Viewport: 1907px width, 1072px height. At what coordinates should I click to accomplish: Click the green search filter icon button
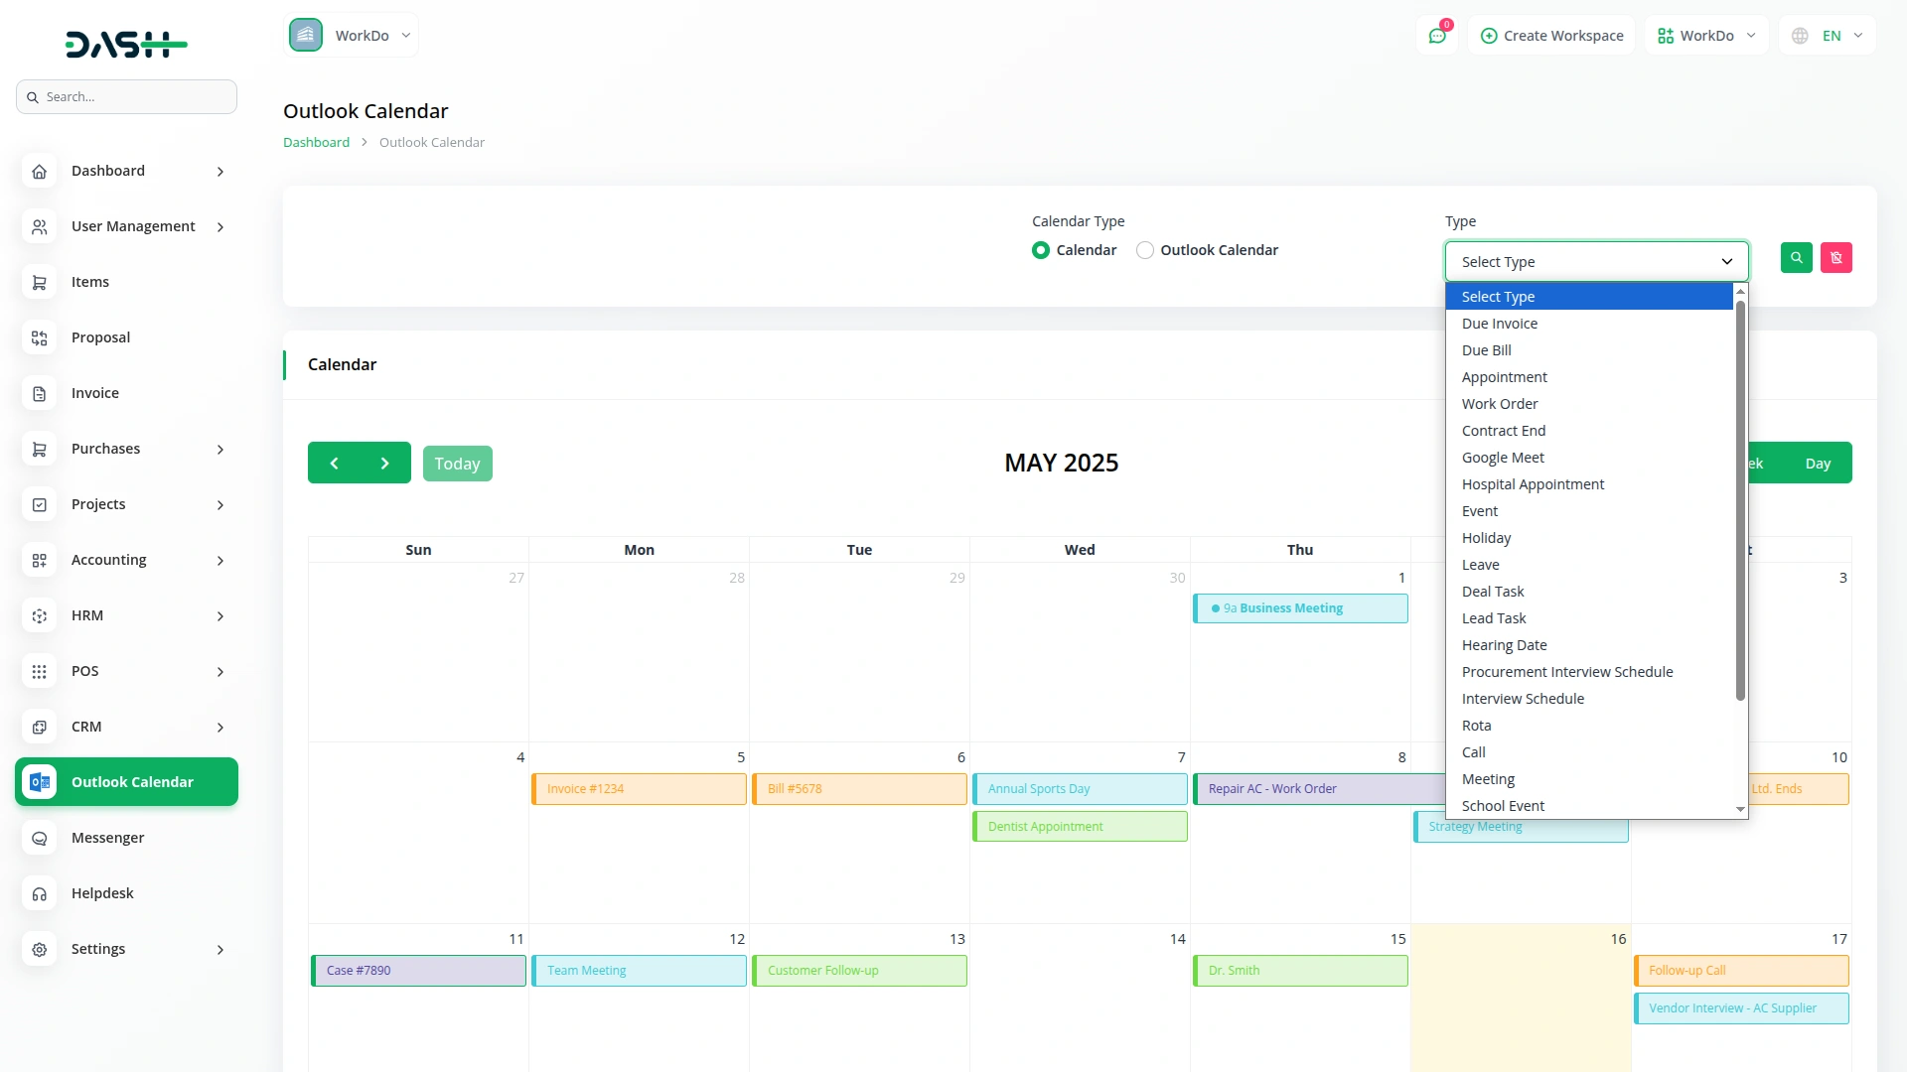pyautogui.click(x=1796, y=258)
